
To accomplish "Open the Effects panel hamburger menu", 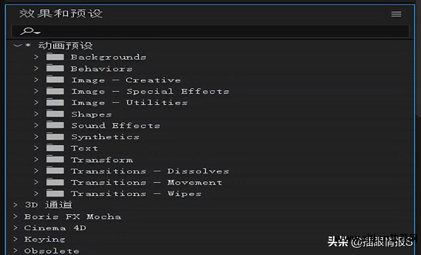I will [396, 14].
